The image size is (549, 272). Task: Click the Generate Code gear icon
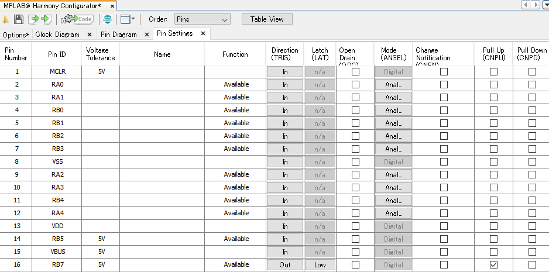click(77, 19)
